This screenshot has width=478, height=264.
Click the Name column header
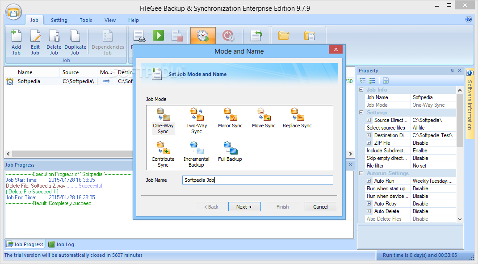tap(37, 72)
